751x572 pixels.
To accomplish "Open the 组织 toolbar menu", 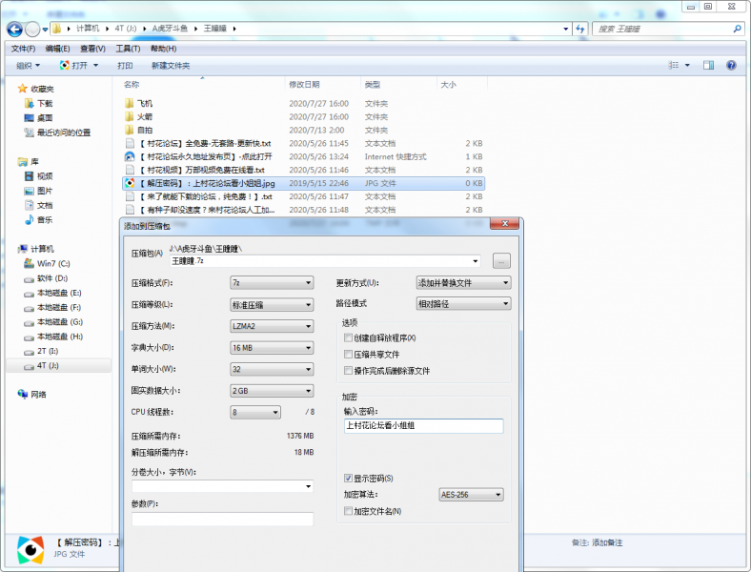I will 29,65.
